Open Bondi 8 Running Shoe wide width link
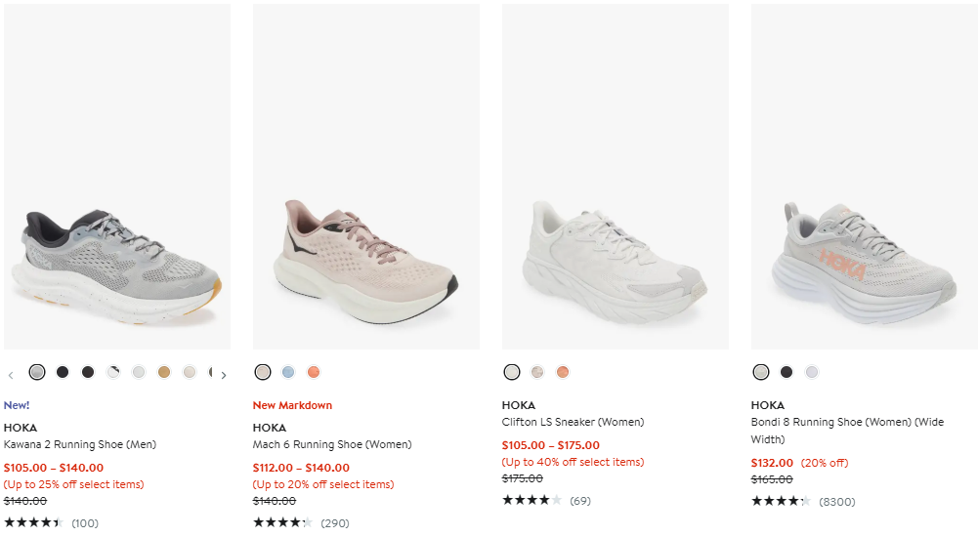Screen dimensions: 978x537 click(x=847, y=422)
